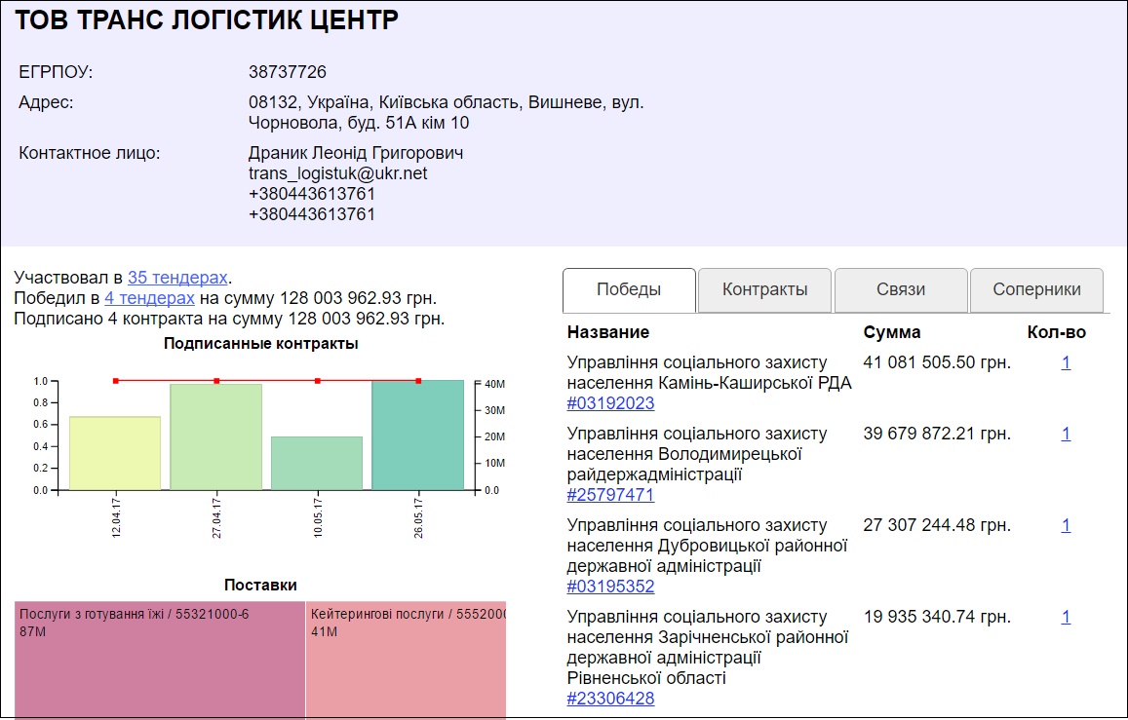Open count link for 39 679 872.21 грн. row
The height and width of the screenshot is (720, 1128).
click(x=1066, y=434)
